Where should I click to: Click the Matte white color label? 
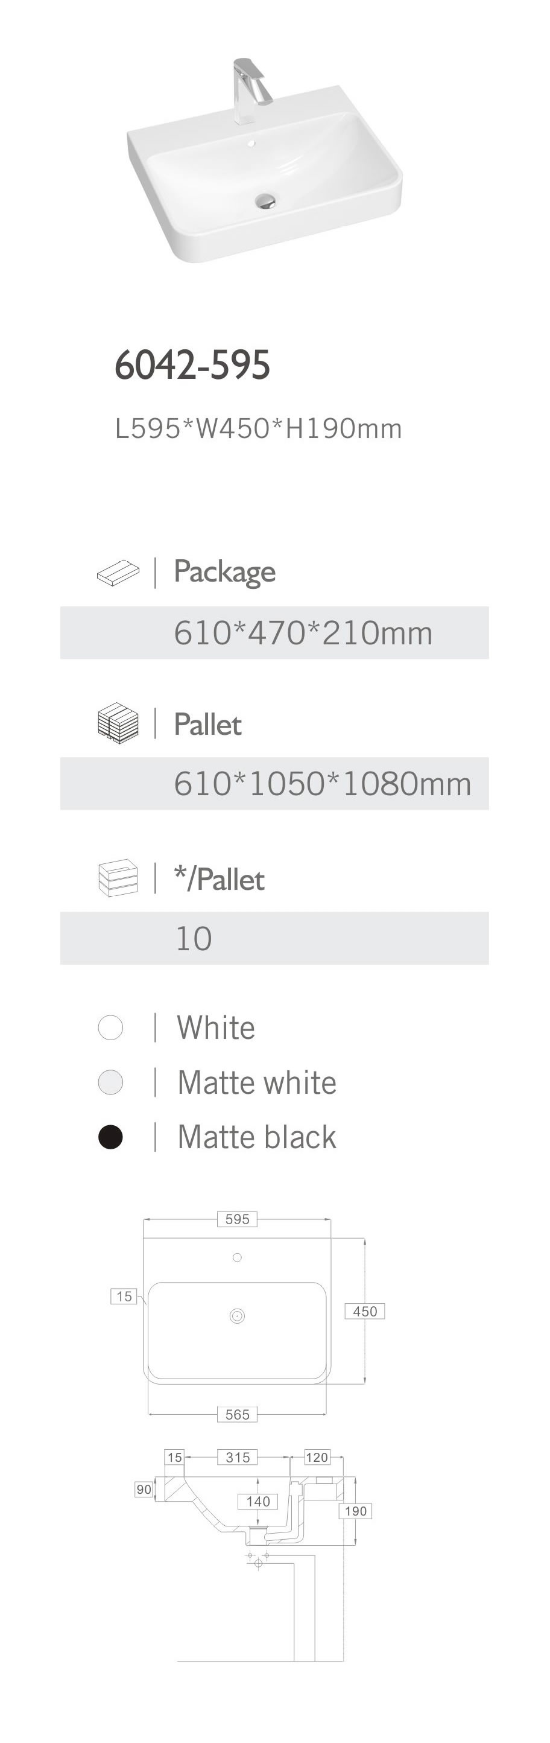point(256,1082)
